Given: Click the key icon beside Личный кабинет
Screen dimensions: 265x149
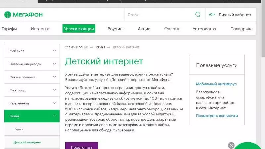Looking at the screenshot, I should click(x=212, y=15).
